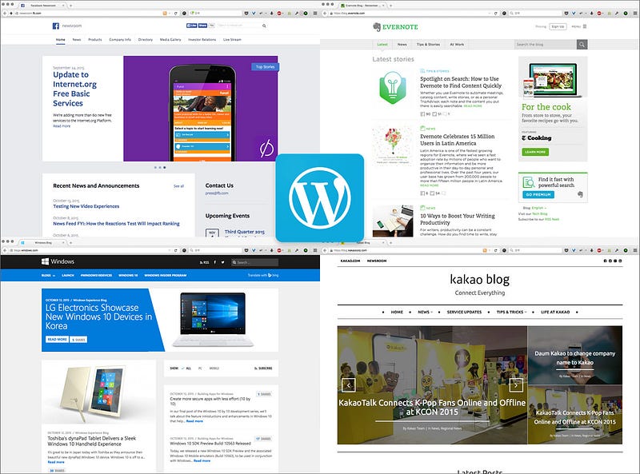
Task: Click READ MORE on LG Electronics Showcase banner
Action: coord(57,340)
